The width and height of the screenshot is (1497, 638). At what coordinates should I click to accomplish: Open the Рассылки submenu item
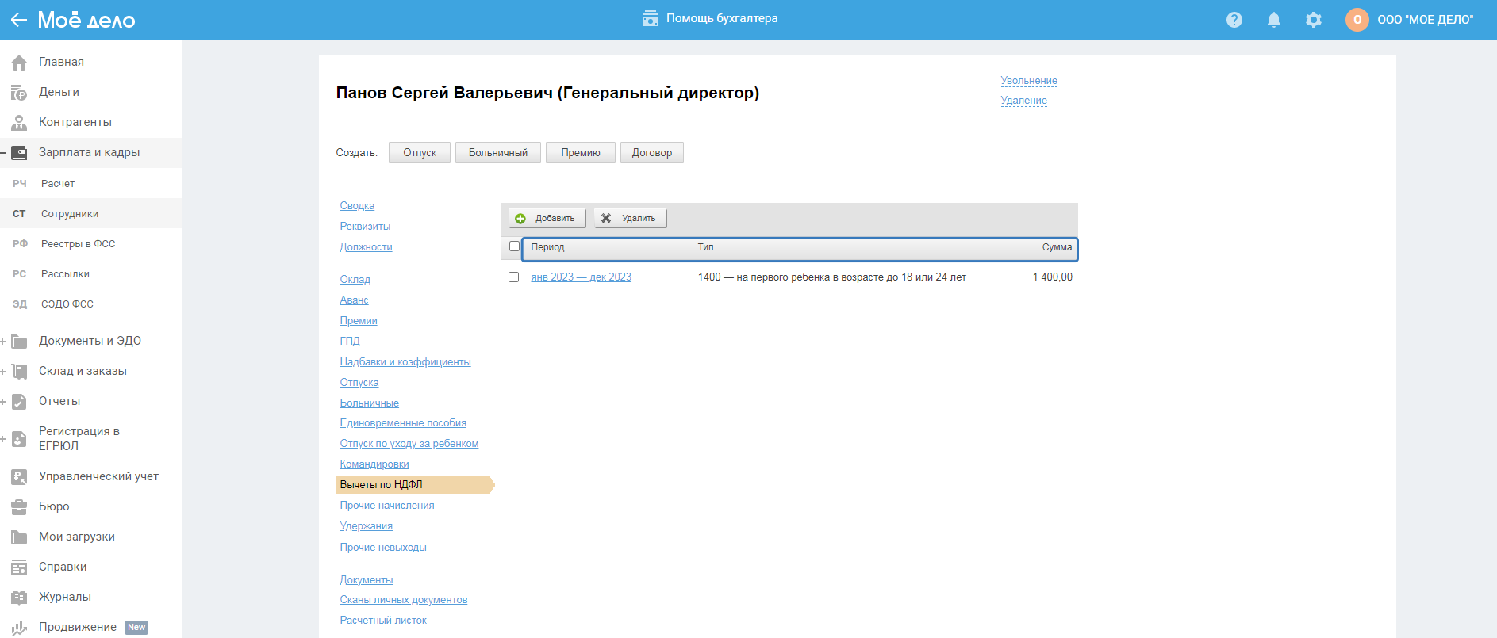click(x=90, y=274)
